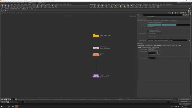The width and height of the screenshot is (192, 108).
Task: Click the Controls button
Action: [173, 21]
